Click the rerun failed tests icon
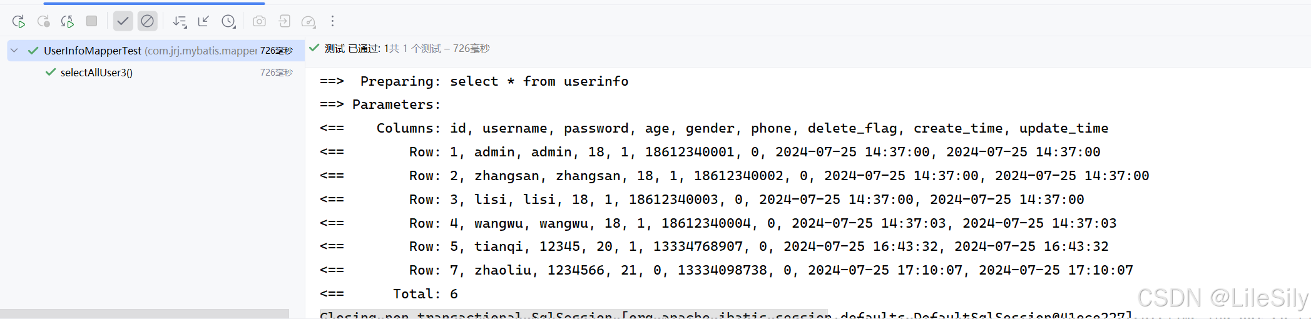1311x319 pixels. pos(43,21)
